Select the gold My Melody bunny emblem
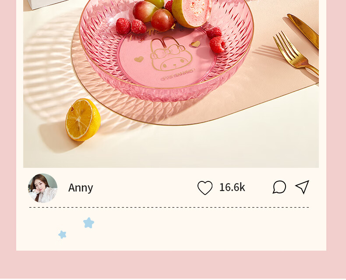346x280 pixels. click(x=171, y=53)
